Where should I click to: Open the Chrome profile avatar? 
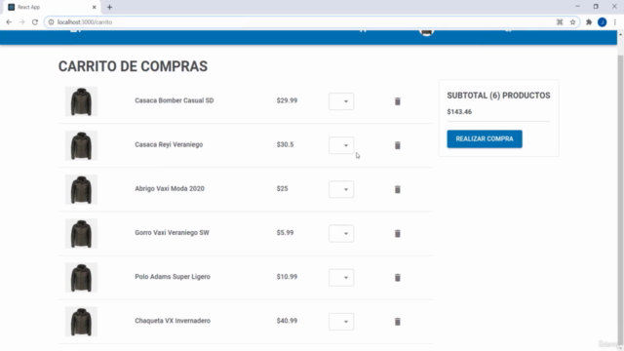(x=603, y=22)
